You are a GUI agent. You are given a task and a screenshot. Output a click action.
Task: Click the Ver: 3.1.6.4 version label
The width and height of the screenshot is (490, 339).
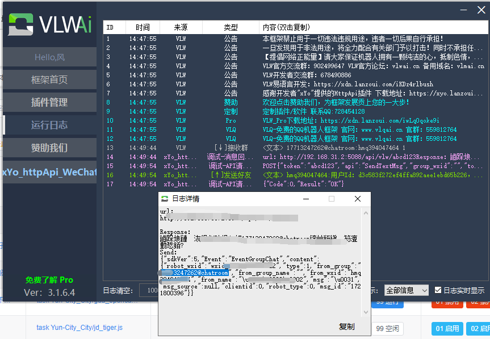pyautogui.click(x=49, y=293)
